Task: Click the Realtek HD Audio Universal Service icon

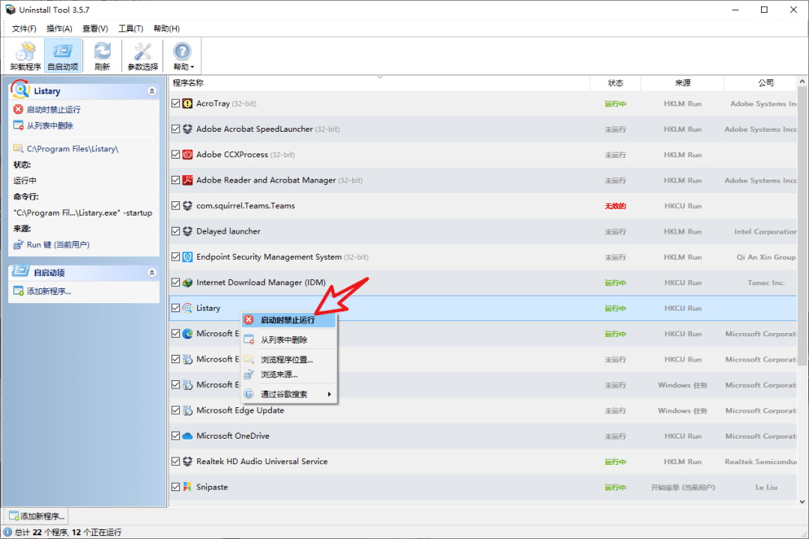Action: pyautogui.click(x=187, y=461)
